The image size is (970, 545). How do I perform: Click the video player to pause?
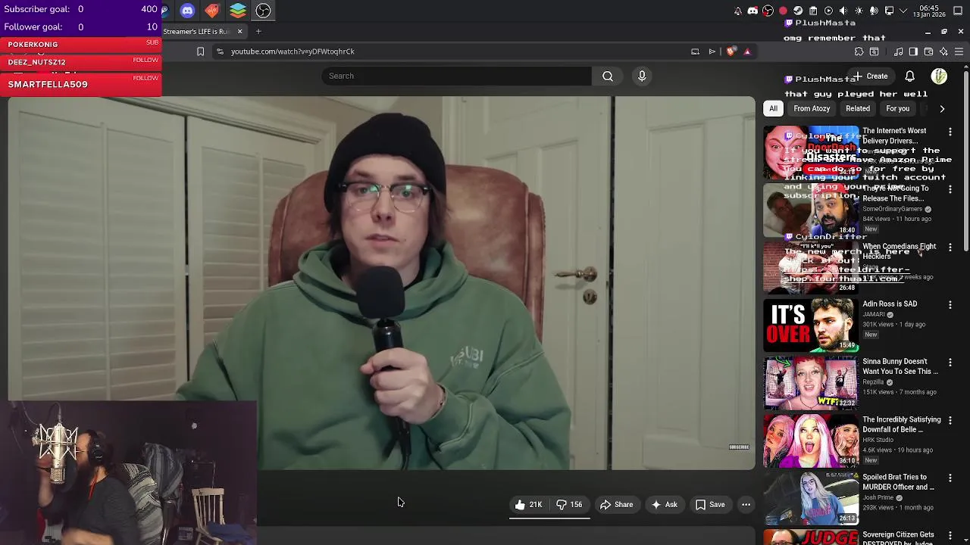click(x=381, y=282)
